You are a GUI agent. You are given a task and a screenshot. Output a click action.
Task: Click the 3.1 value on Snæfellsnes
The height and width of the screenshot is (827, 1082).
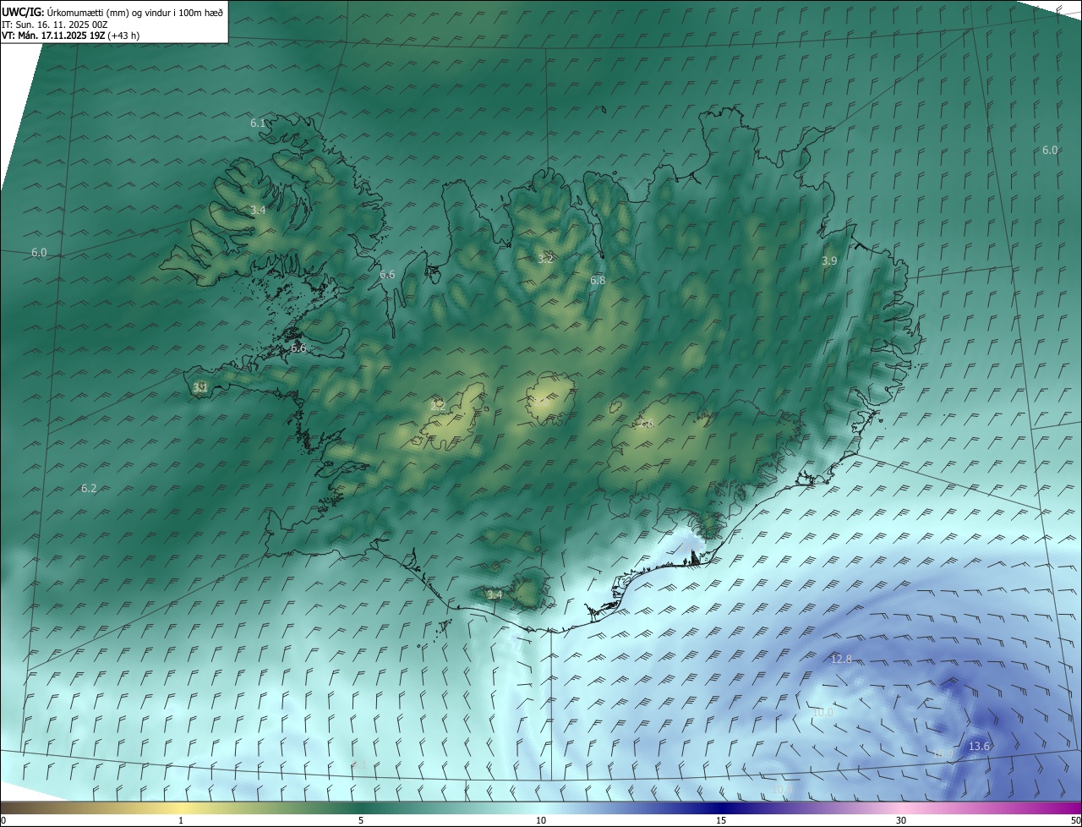point(200,387)
